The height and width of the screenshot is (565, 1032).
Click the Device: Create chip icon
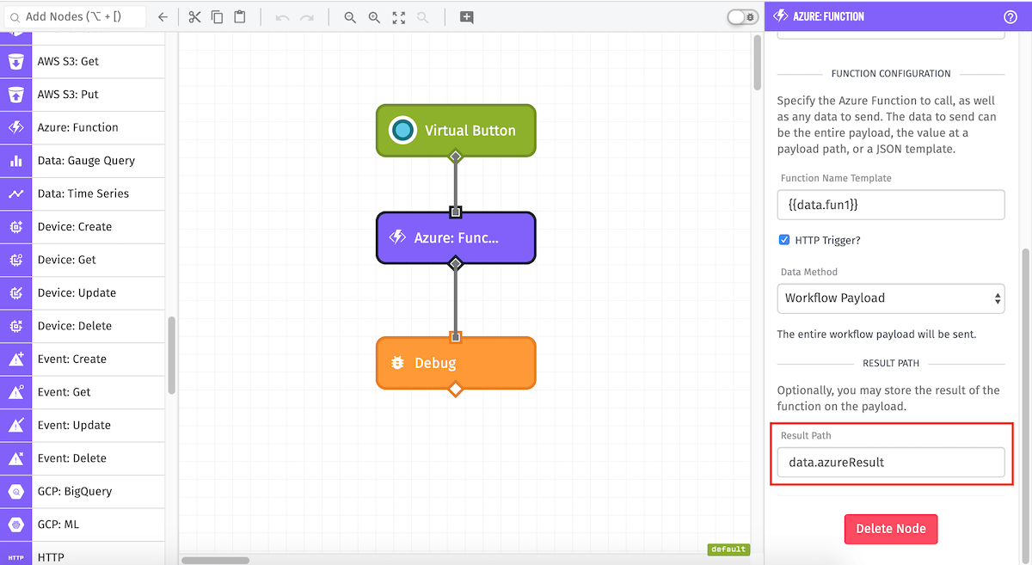tap(15, 227)
